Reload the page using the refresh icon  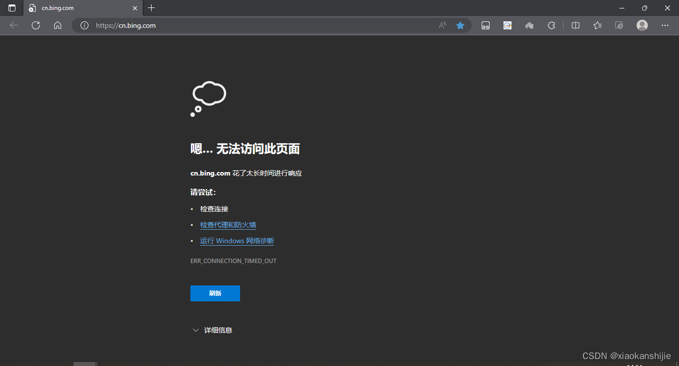(x=35, y=25)
